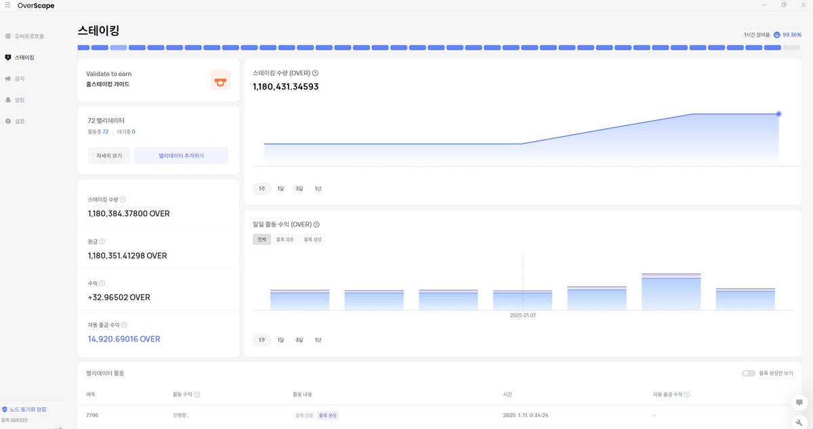Select 1년 range on daily earnings chart
The width and height of the screenshot is (813, 429).
pos(318,340)
